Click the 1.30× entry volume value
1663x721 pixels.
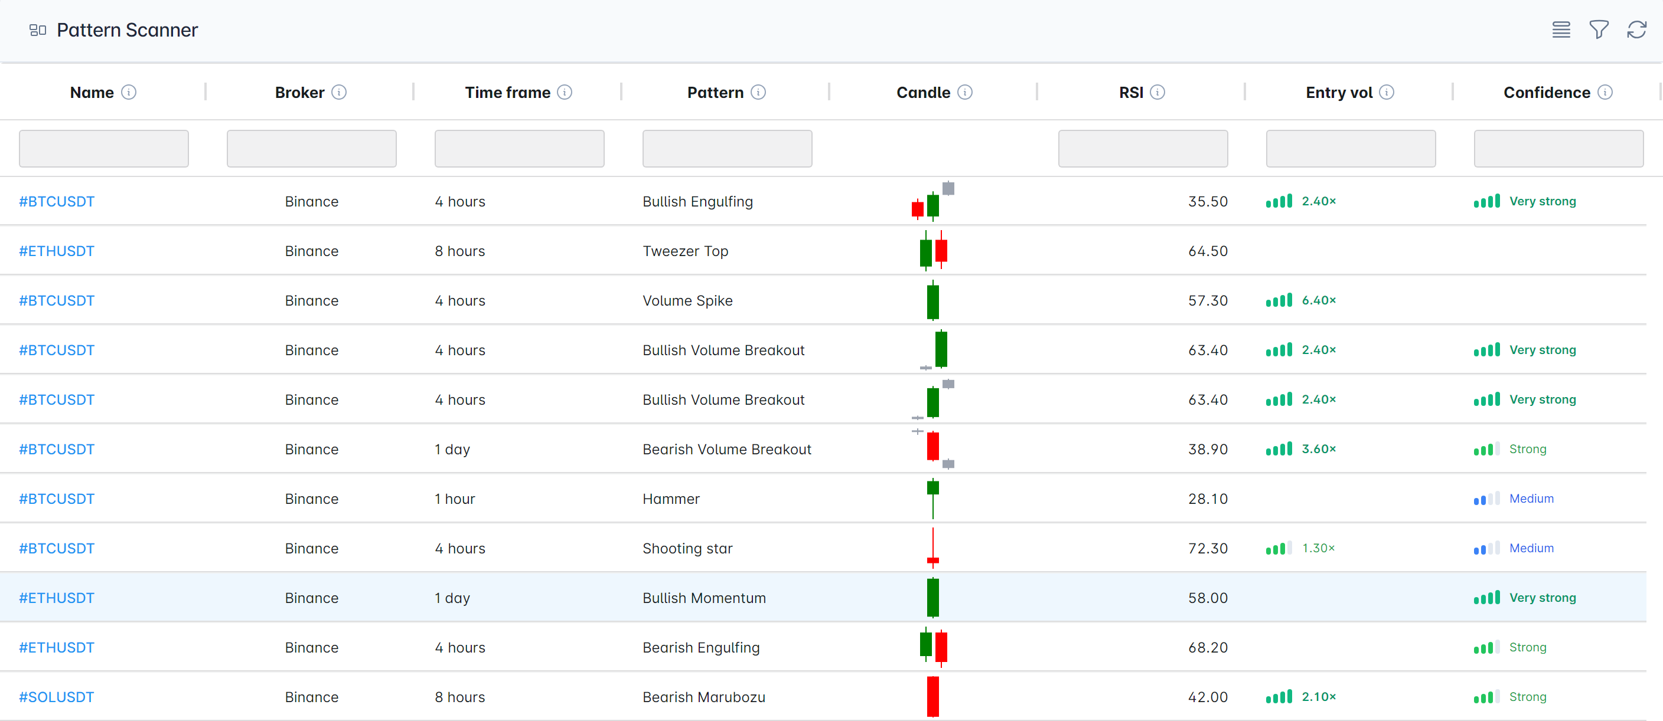[1318, 548]
